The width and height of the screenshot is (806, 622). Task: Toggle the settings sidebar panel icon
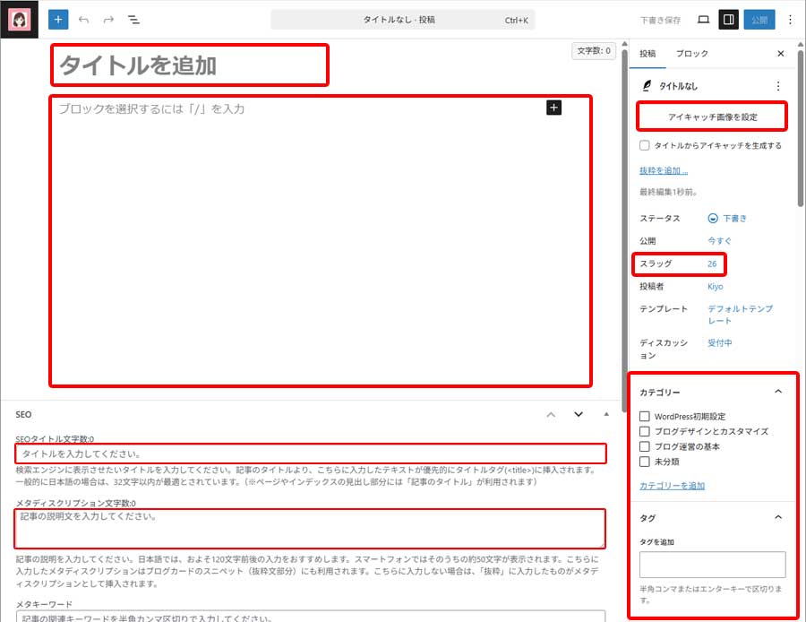(x=727, y=19)
